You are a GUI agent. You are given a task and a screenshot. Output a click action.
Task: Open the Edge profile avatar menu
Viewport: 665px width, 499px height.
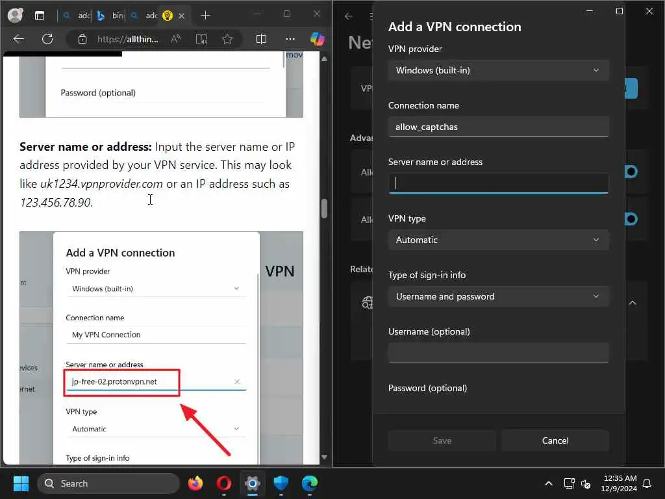pyautogui.click(x=16, y=16)
